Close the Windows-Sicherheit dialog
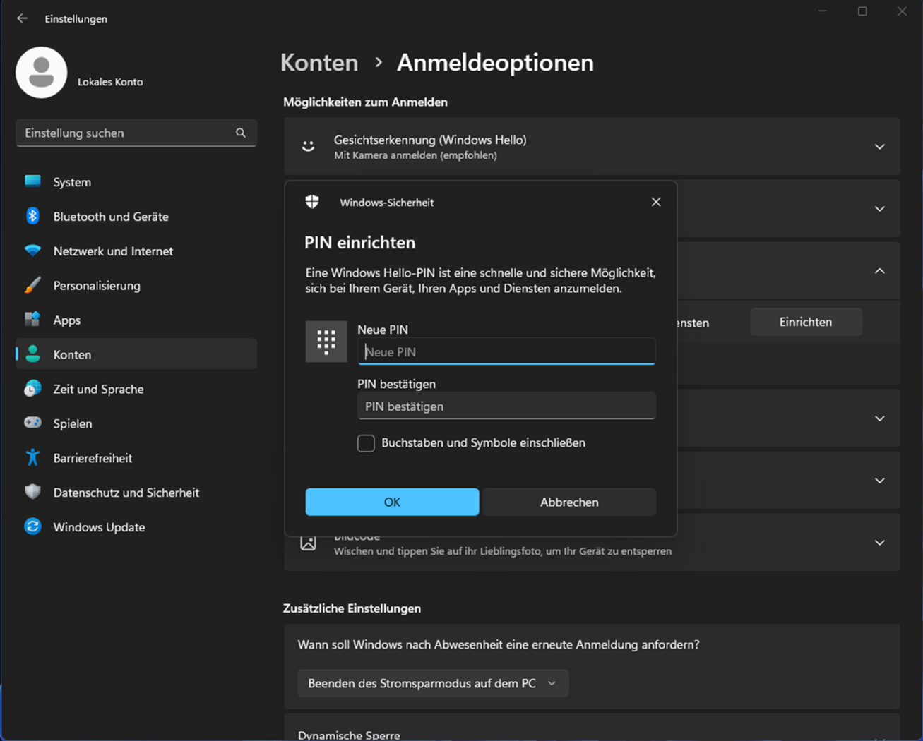 click(655, 202)
